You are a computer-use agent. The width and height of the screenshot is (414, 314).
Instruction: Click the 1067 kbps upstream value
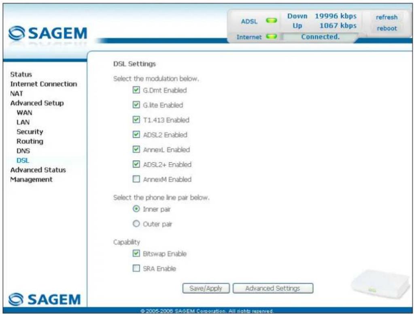click(338, 25)
